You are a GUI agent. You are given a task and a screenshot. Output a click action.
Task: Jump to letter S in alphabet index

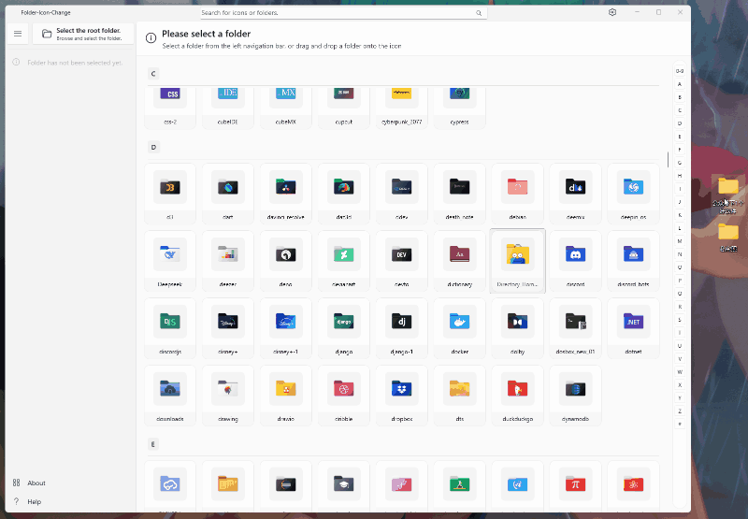680,320
